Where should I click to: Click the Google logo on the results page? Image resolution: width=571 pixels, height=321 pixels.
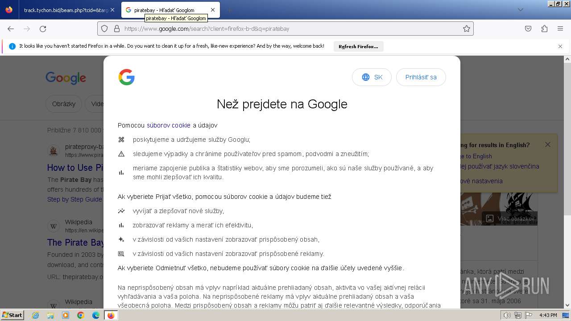[x=66, y=78]
